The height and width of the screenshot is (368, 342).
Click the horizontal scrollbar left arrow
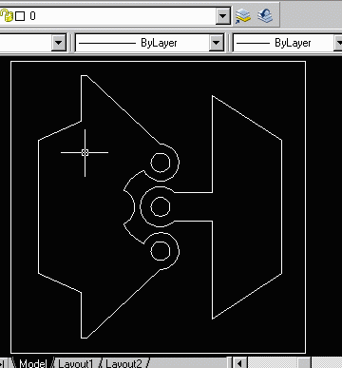point(240,363)
